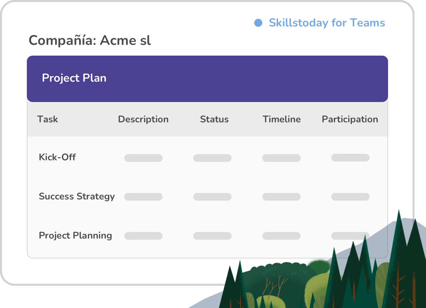Image resolution: width=426 pixels, height=308 pixels.
Task: Select the Description column header
Action: (143, 119)
